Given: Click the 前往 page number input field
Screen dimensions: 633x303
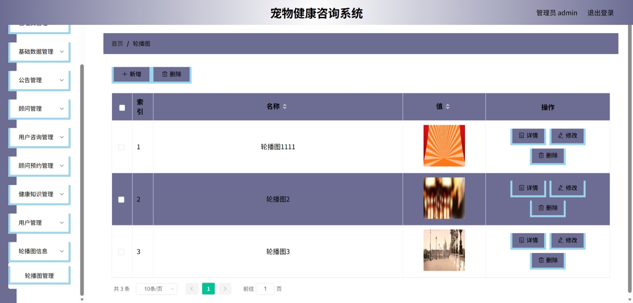Looking at the screenshot, I should 265,289.
